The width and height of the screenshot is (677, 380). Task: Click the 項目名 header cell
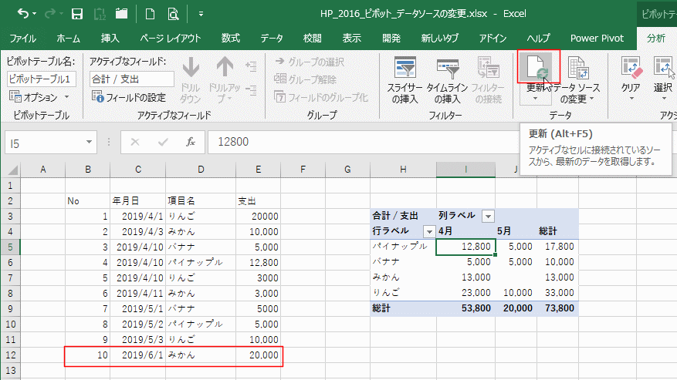201,201
